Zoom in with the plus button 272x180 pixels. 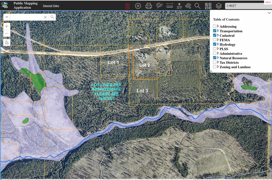coord(7,26)
